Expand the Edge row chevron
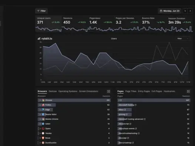This screenshot has width=195, height=146. [x=40, y=110]
